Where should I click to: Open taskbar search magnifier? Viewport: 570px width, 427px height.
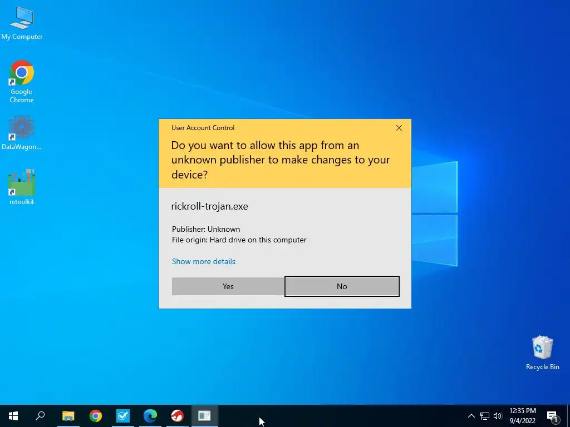tap(40, 416)
